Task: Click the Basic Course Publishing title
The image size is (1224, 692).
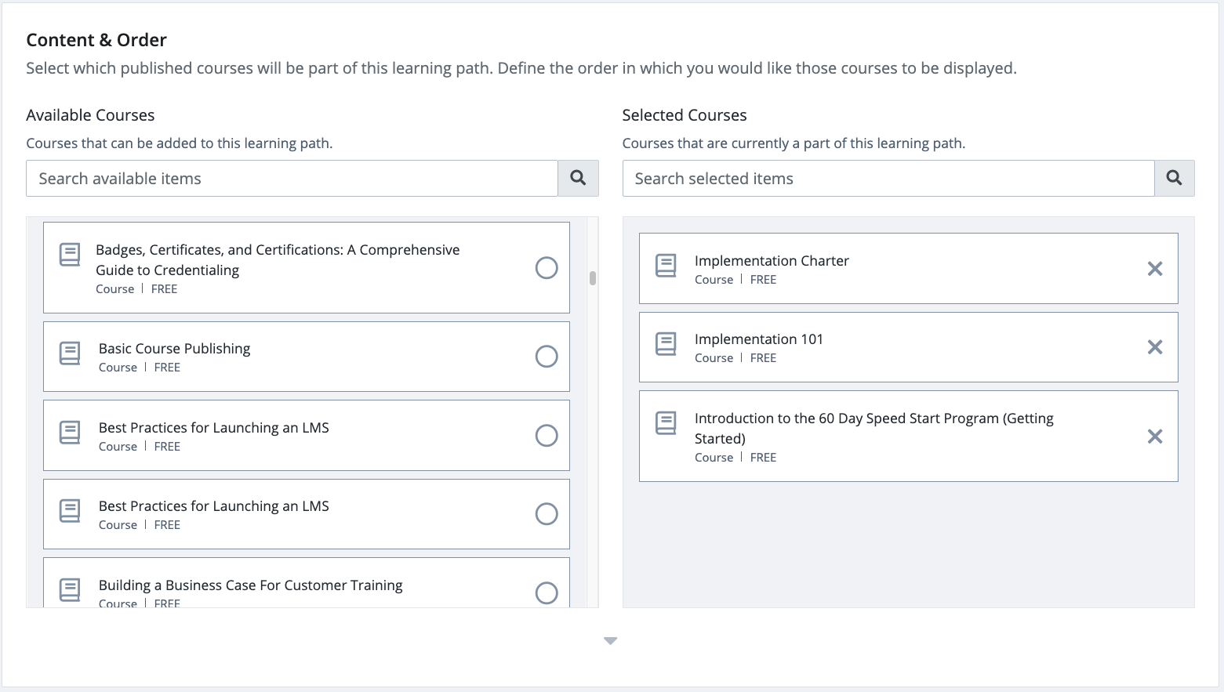Action: click(175, 349)
